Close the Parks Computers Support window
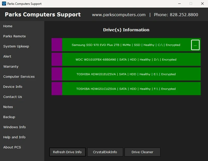 (x=202, y=4)
